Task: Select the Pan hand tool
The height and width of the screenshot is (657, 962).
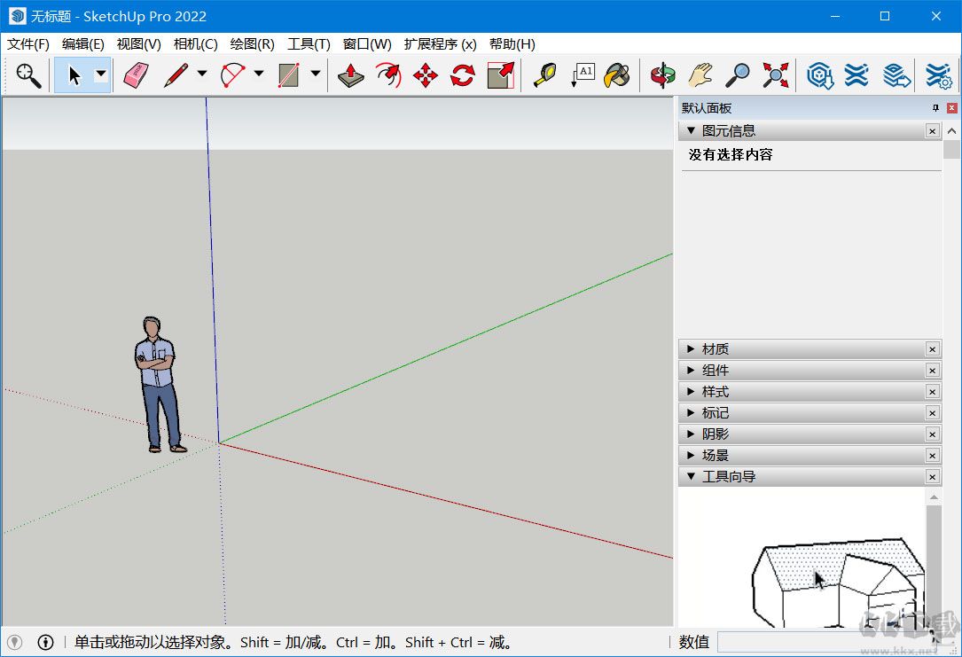Action: (700, 75)
